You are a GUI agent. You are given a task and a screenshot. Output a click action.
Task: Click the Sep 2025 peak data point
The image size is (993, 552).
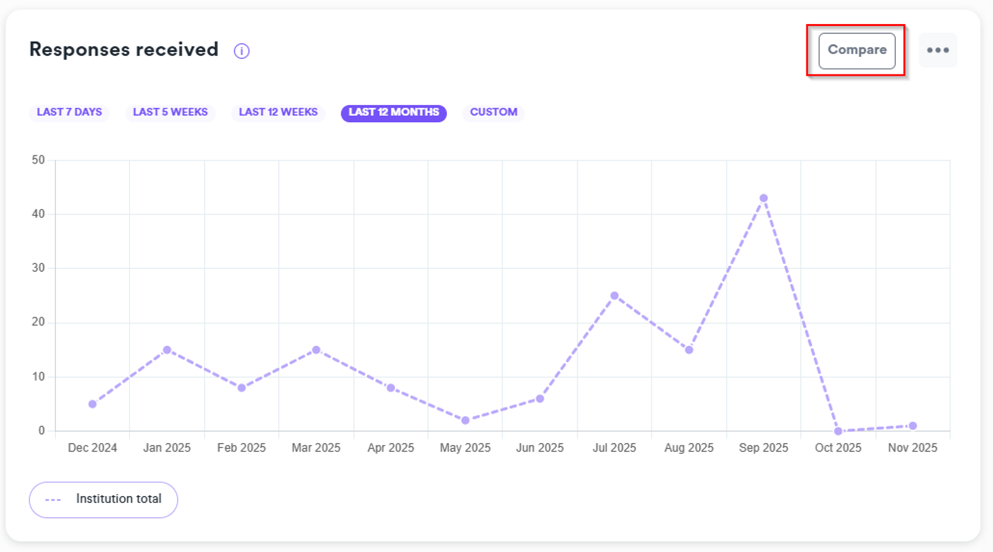[x=763, y=198]
